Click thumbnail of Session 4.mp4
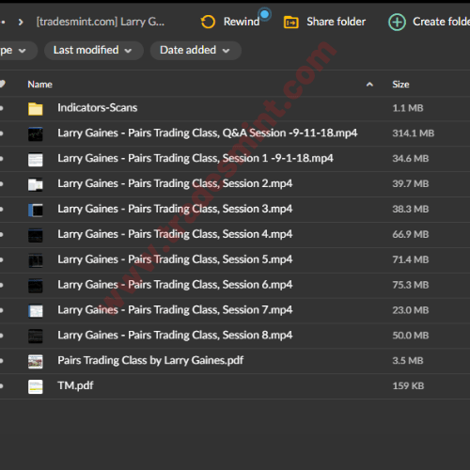The width and height of the screenshot is (470, 470). coord(36,235)
